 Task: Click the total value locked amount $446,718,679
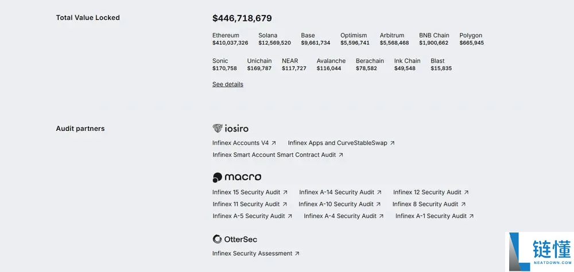(x=242, y=18)
